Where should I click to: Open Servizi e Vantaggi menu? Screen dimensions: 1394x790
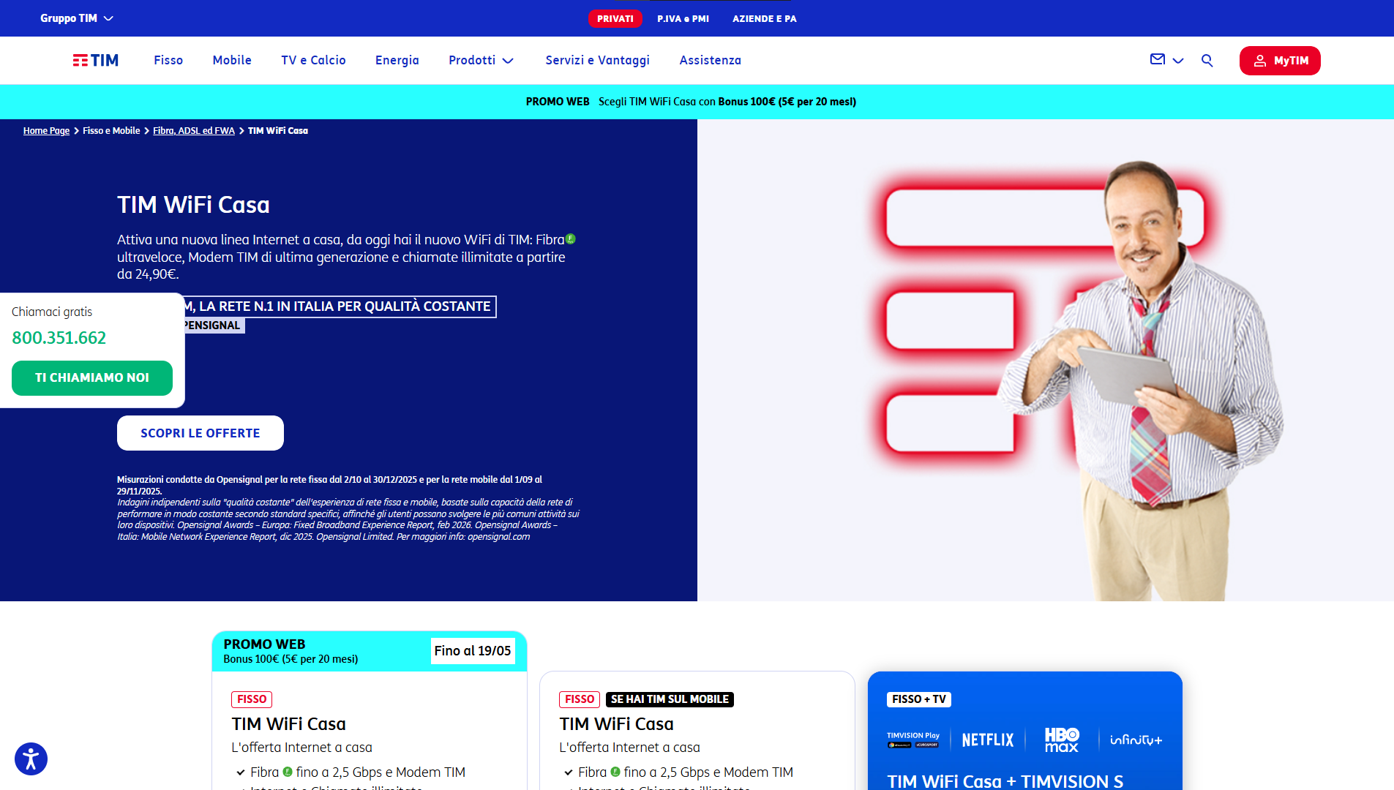pyautogui.click(x=598, y=60)
